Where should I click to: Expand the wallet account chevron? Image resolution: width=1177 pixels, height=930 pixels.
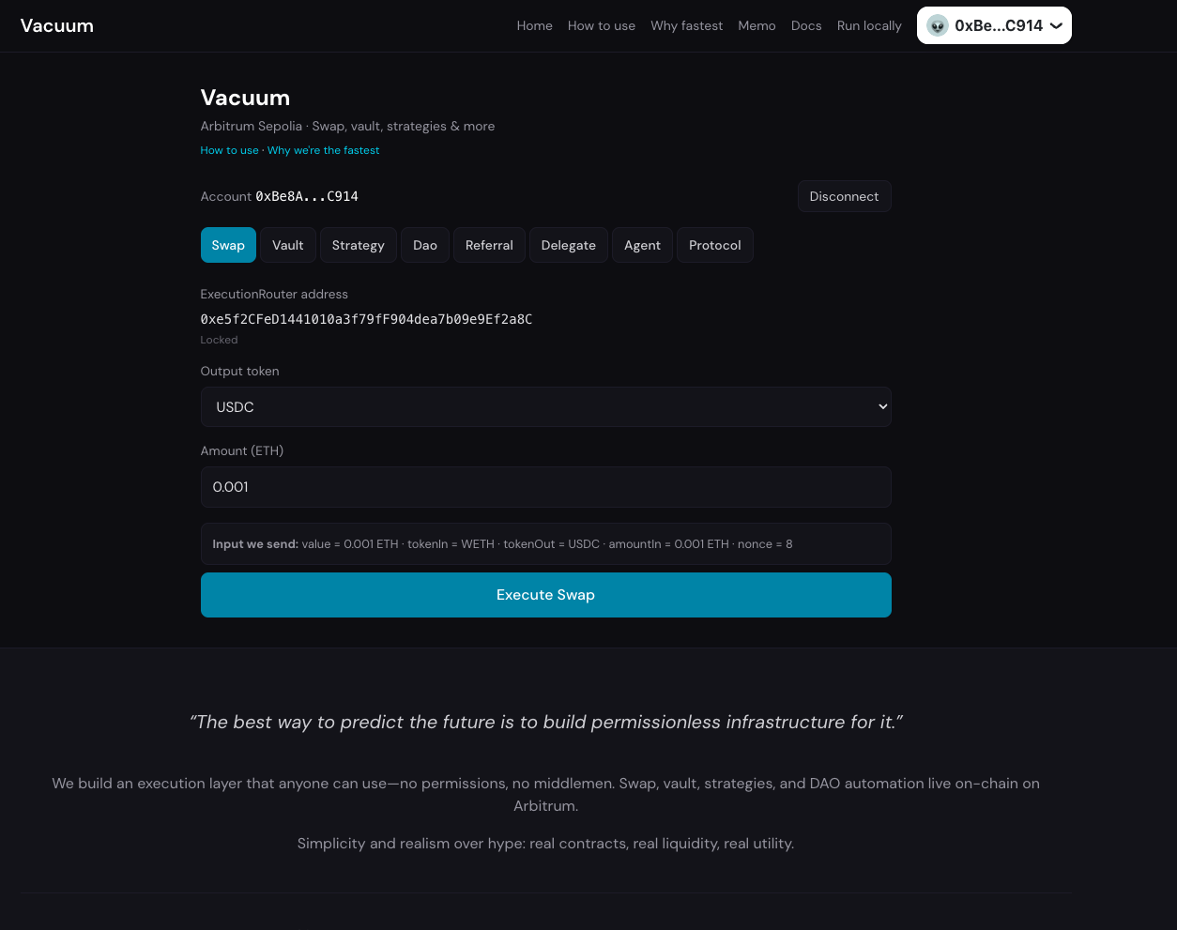pos(1056,26)
